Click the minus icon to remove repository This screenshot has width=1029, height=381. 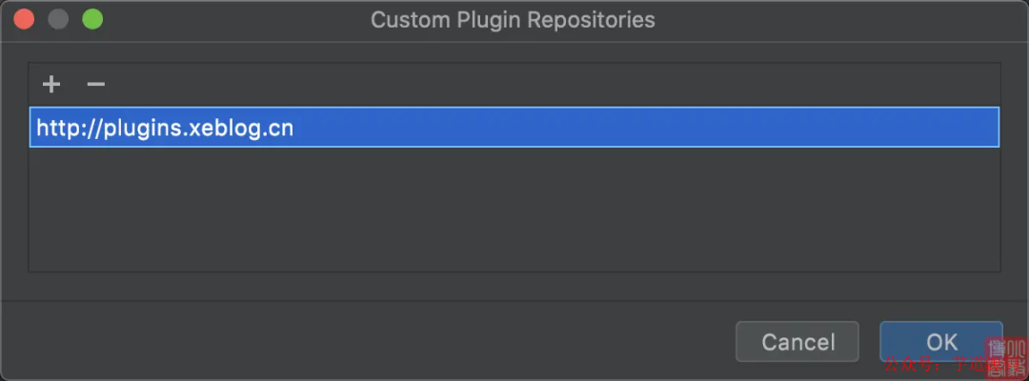tap(95, 85)
